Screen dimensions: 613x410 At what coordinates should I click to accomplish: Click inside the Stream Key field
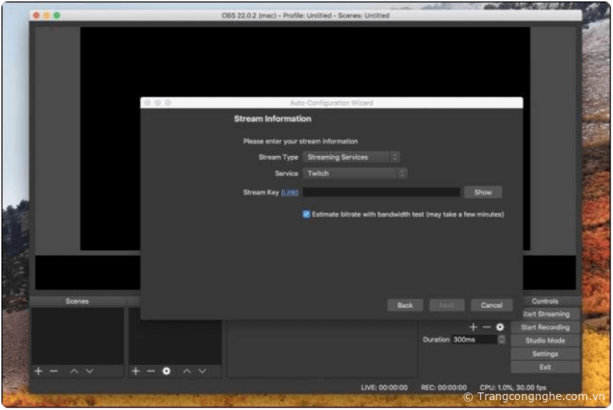tap(382, 193)
